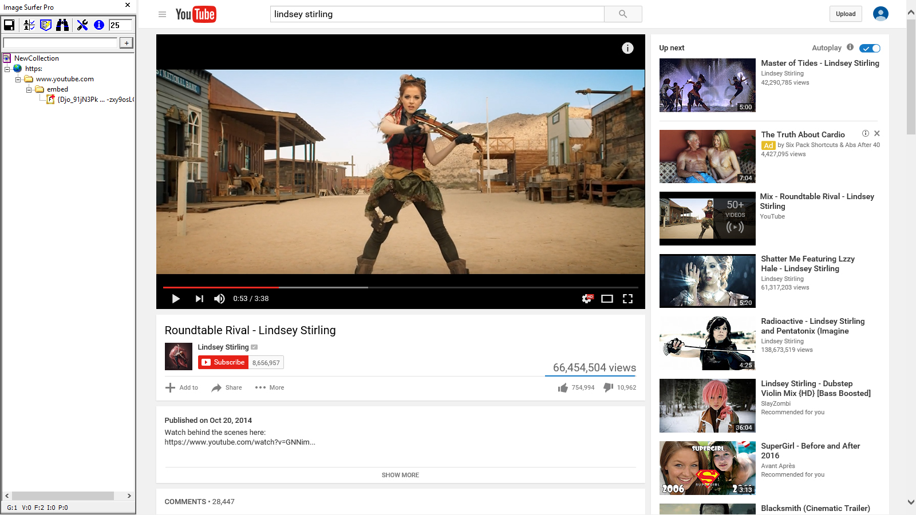
Task: Show the video info cards icon
Action: [x=628, y=48]
